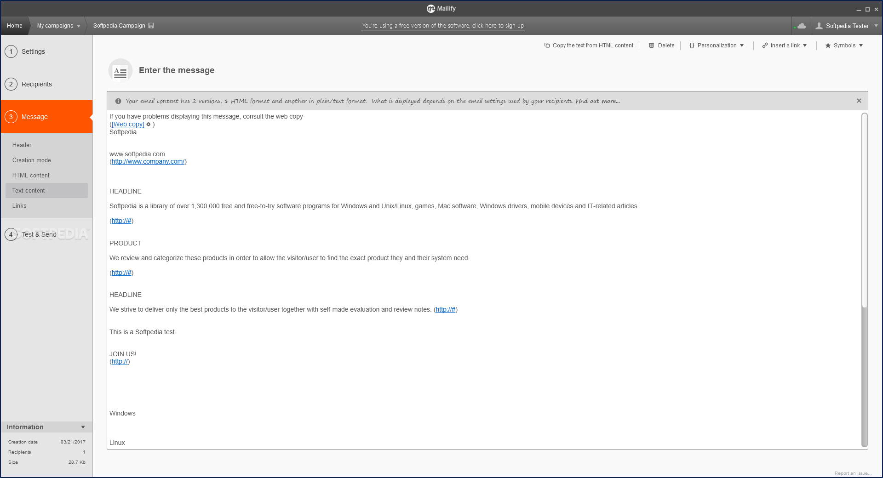883x478 pixels.
Task: Collapse the Information panel arrow
Action: coord(83,427)
